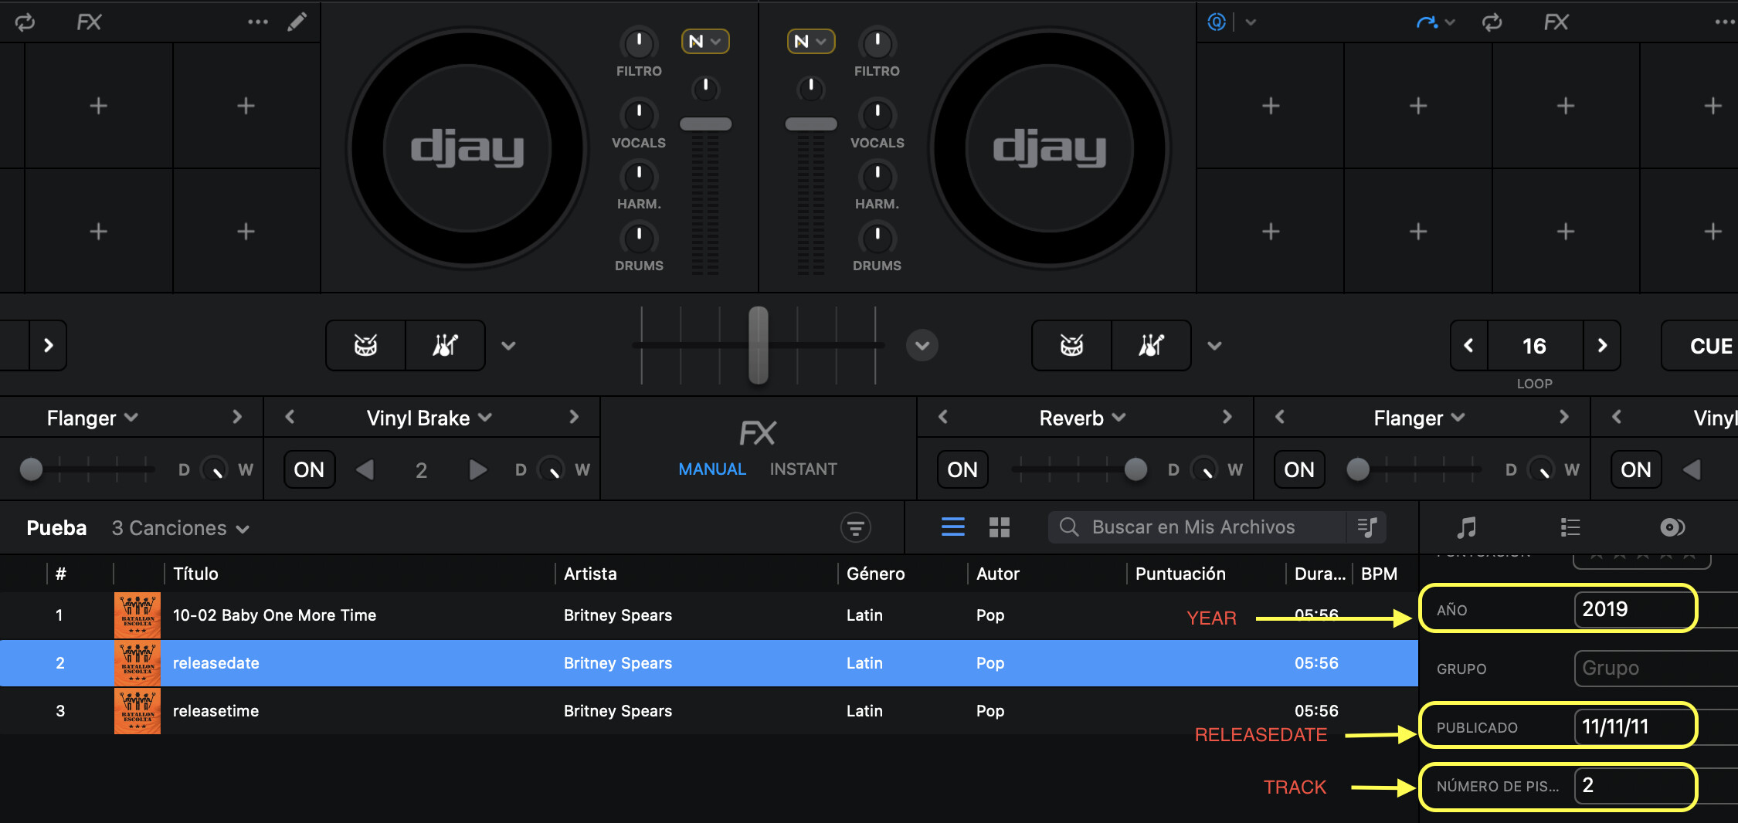1738x823 pixels.
Task: Click the pencil edit icon at top left
Action: 297,22
